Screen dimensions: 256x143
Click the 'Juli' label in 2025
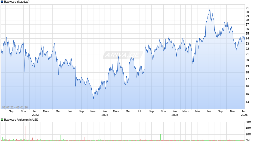[x=209, y=111]
